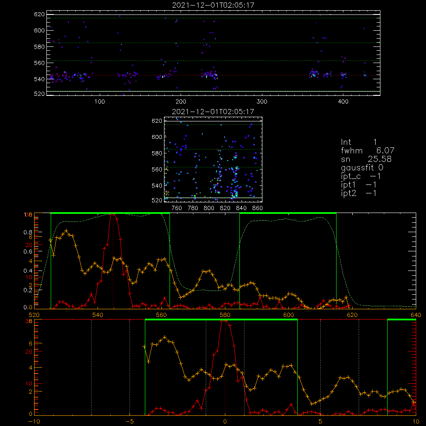The height and width of the screenshot is (426, 426).
Task: Click the 'ipt1 -1' label
Action: pos(359,185)
